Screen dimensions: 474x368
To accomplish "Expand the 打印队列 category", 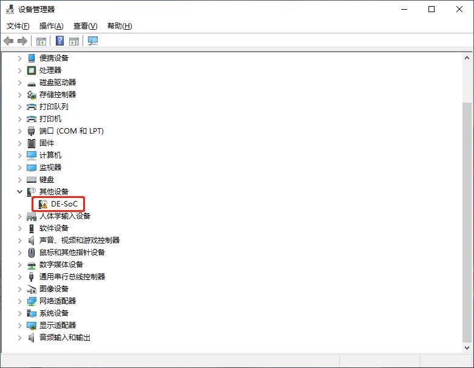I will coord(19,107).
